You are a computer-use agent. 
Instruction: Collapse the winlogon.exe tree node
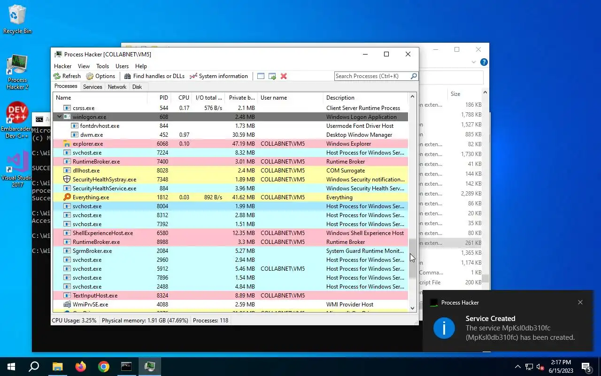59,117
